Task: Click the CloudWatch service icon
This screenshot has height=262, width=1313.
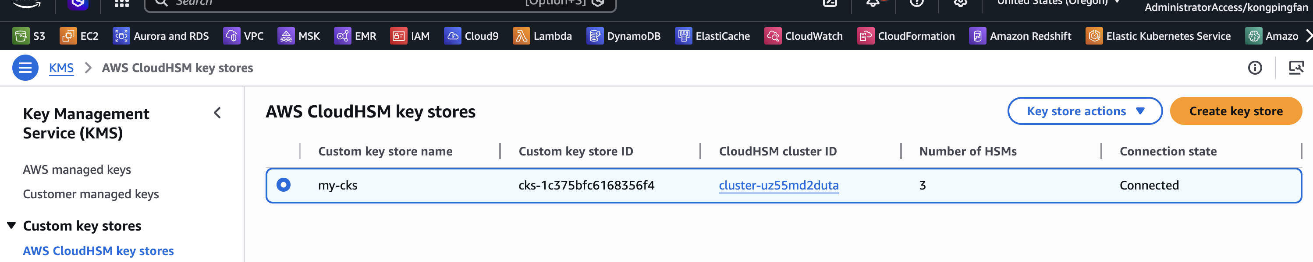Action: (x=772, y=36)
